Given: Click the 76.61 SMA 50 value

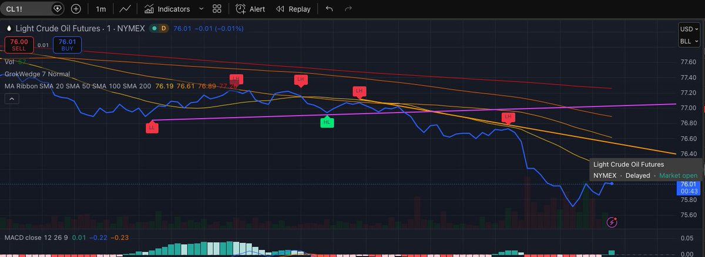Looking at the screenshot, I should [186, 86].
